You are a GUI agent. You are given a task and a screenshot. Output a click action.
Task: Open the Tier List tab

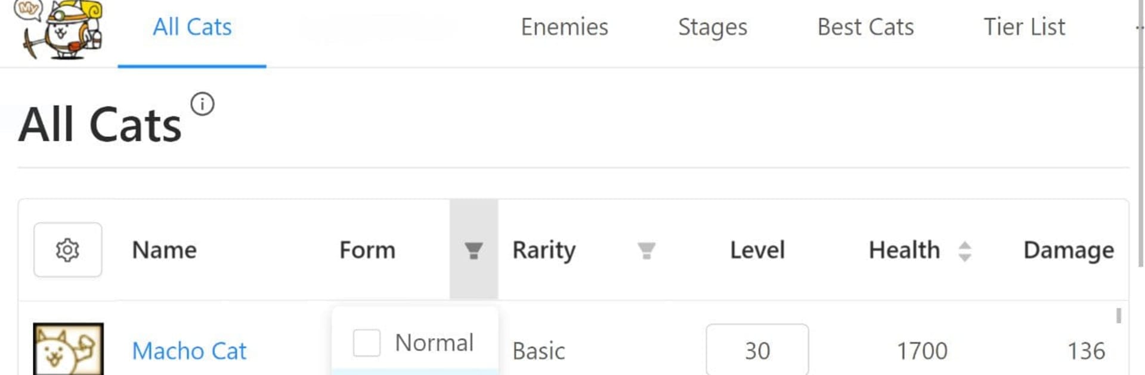point(1024,27)
